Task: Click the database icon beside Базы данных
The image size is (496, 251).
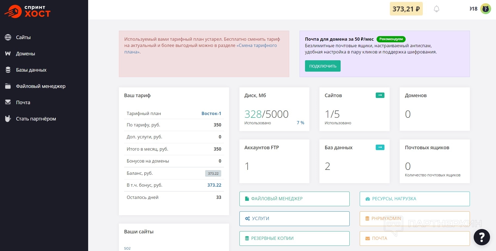Action: [8, 70]
